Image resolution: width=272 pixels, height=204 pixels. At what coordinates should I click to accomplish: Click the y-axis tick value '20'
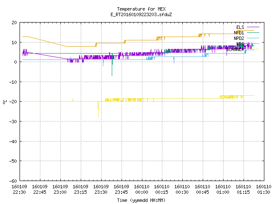pos(14,23)
